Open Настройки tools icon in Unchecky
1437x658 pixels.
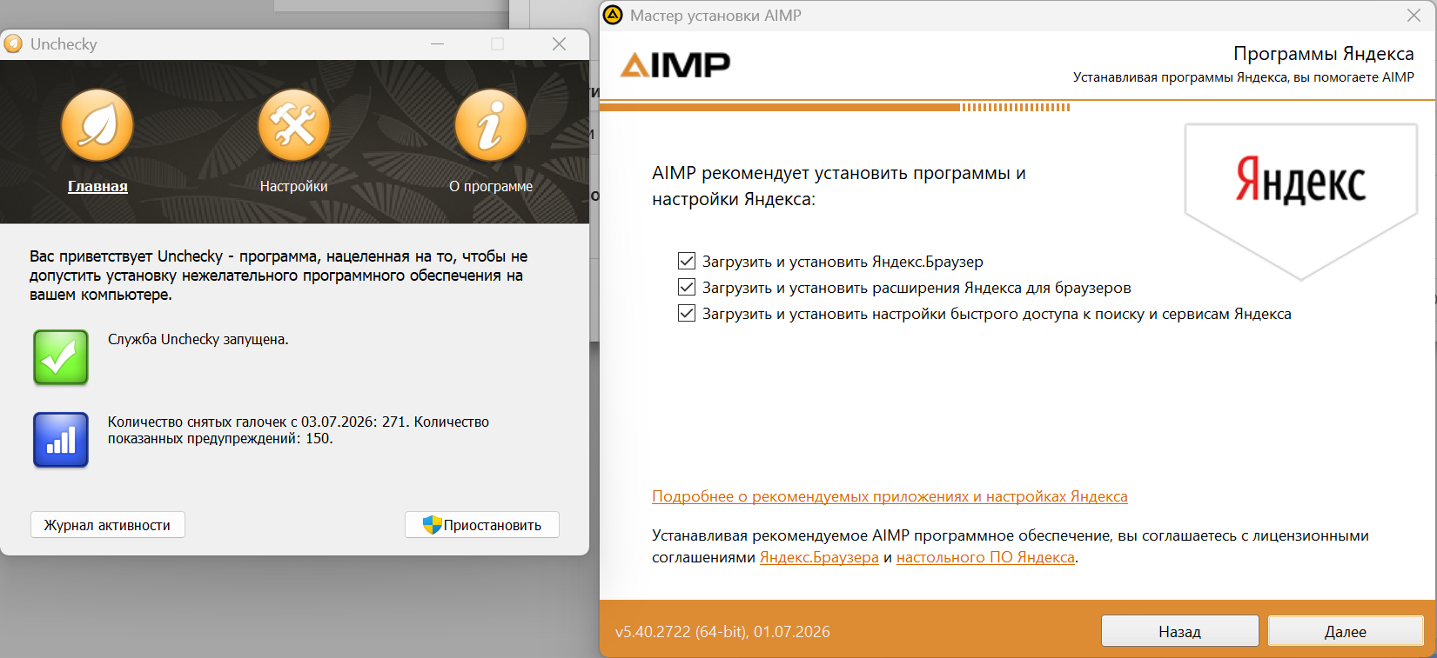click(294, 125)
